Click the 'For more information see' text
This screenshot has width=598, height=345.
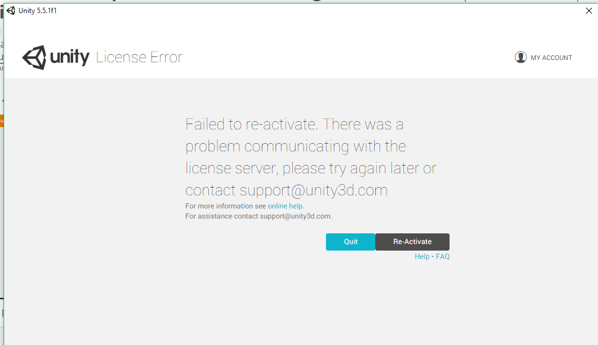(x=226, y=206)
